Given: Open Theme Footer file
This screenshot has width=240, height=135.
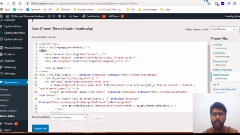Looking at the screenshot, I should tap(220, 61).
